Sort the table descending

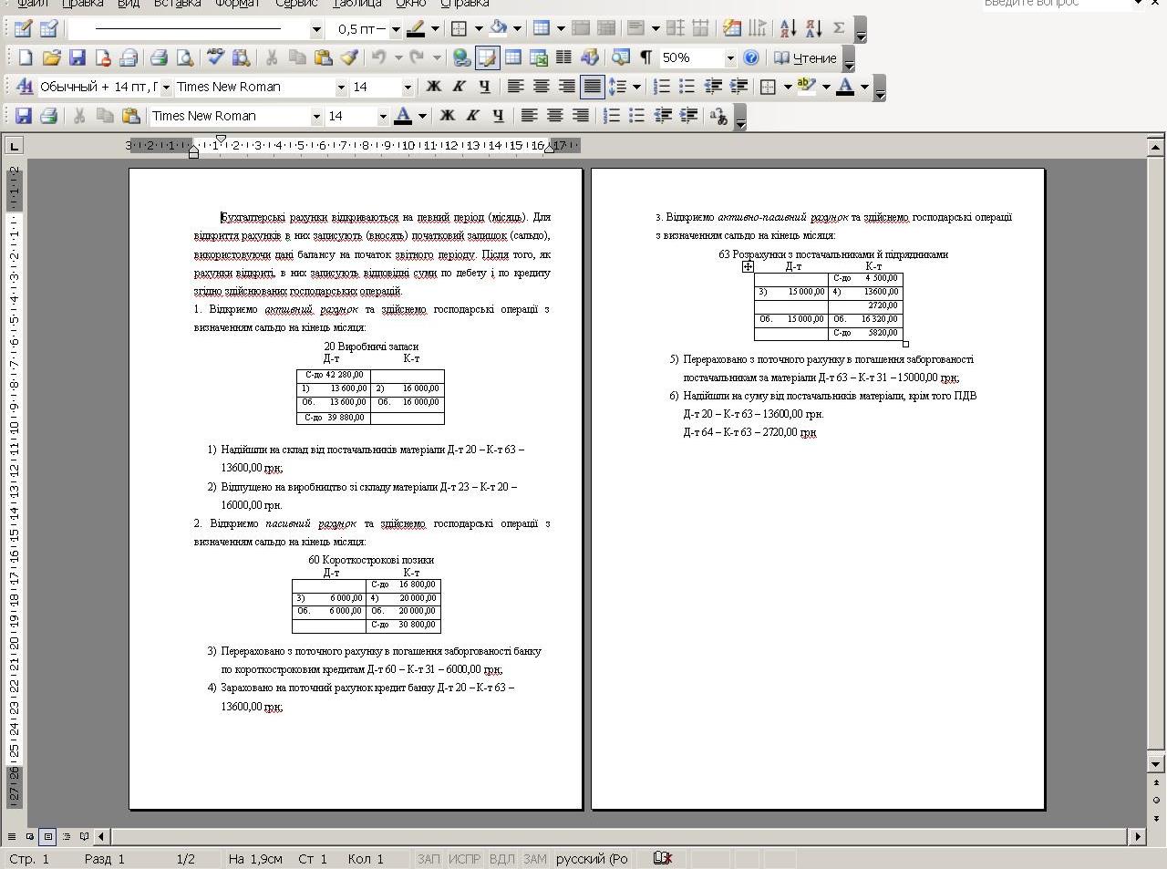(814, 28)
